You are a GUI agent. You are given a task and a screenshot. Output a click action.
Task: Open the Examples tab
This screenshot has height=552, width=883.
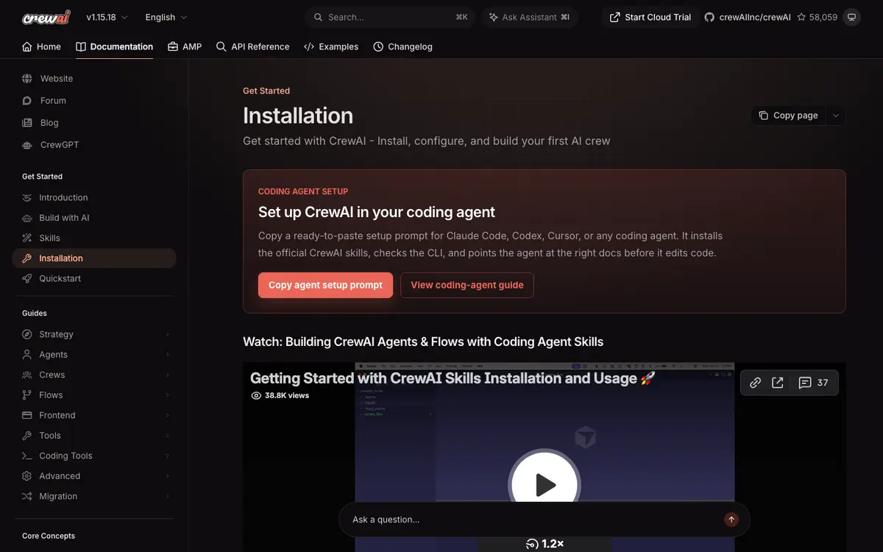point(331,46)
